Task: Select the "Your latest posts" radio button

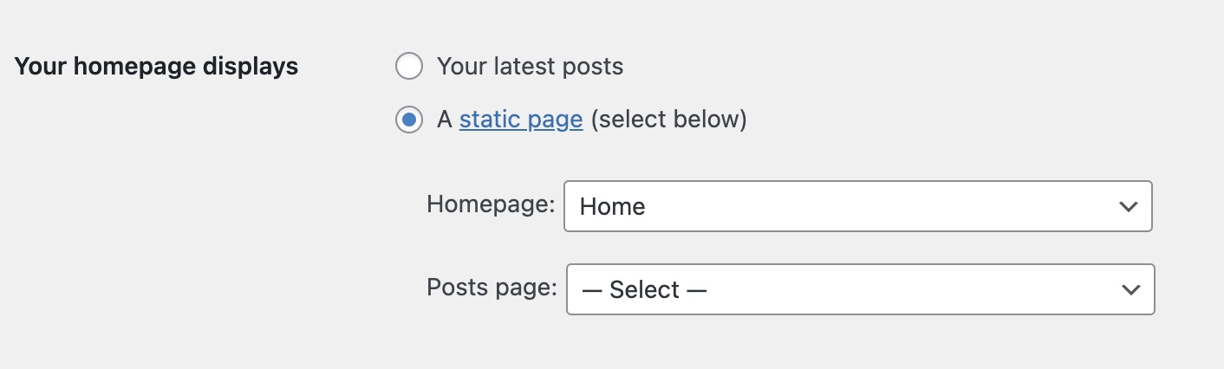Action: (409, 67)
